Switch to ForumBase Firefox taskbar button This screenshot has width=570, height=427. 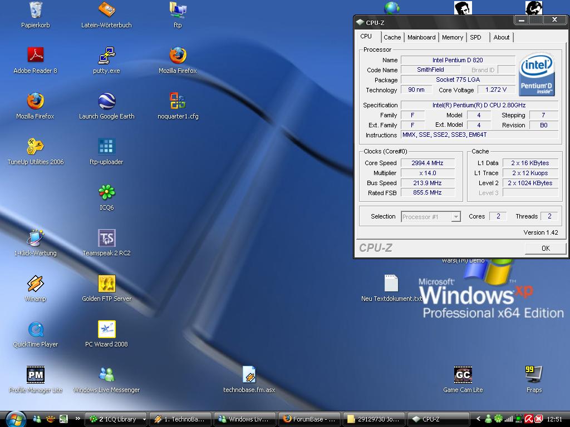309,419
